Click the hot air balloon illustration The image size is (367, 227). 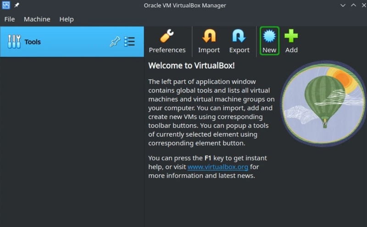(323, 104)
